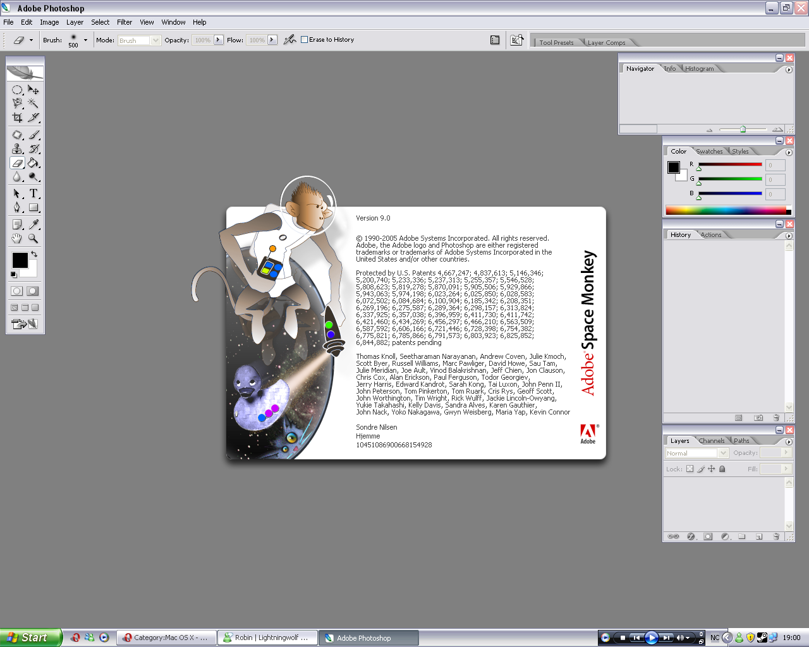Open the Brush preset picker dropdown
The image size is (809, 647).
point(86,40)
